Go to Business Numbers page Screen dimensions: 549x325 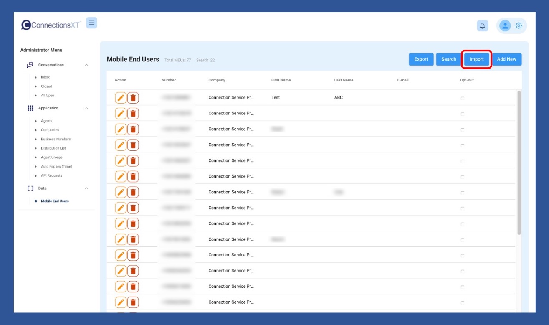click(x=56, y=139)
